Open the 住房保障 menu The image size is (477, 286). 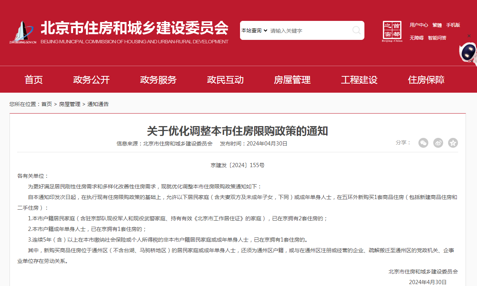(426, 80)
